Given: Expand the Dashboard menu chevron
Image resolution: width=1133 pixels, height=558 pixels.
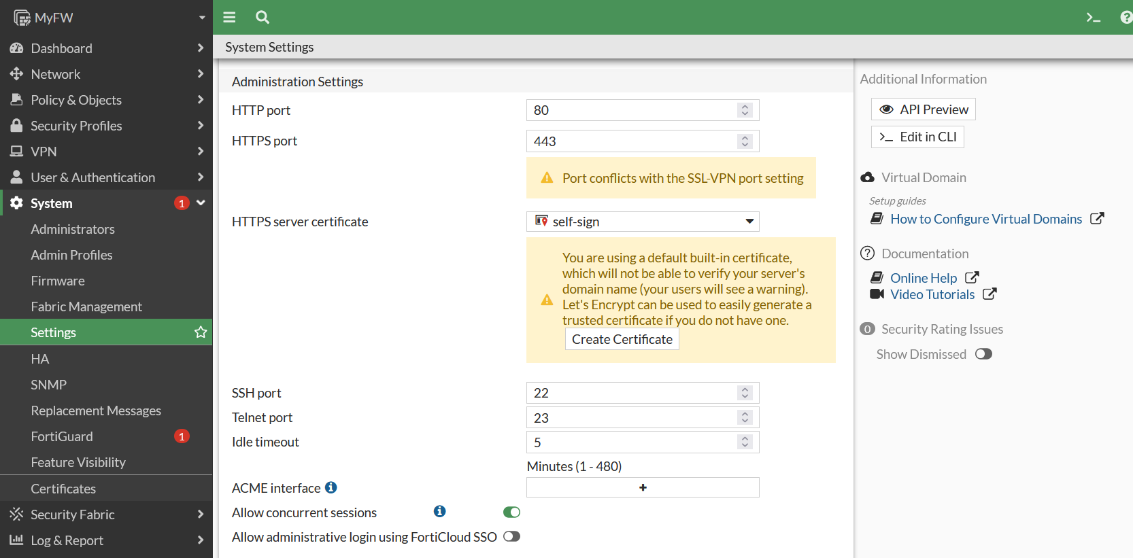Looking at the screenshot, I should tap(201, 48).
